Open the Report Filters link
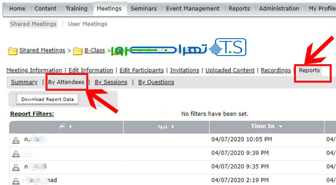Viewport: 336px width, 185px height. click(x=32, y=114)
